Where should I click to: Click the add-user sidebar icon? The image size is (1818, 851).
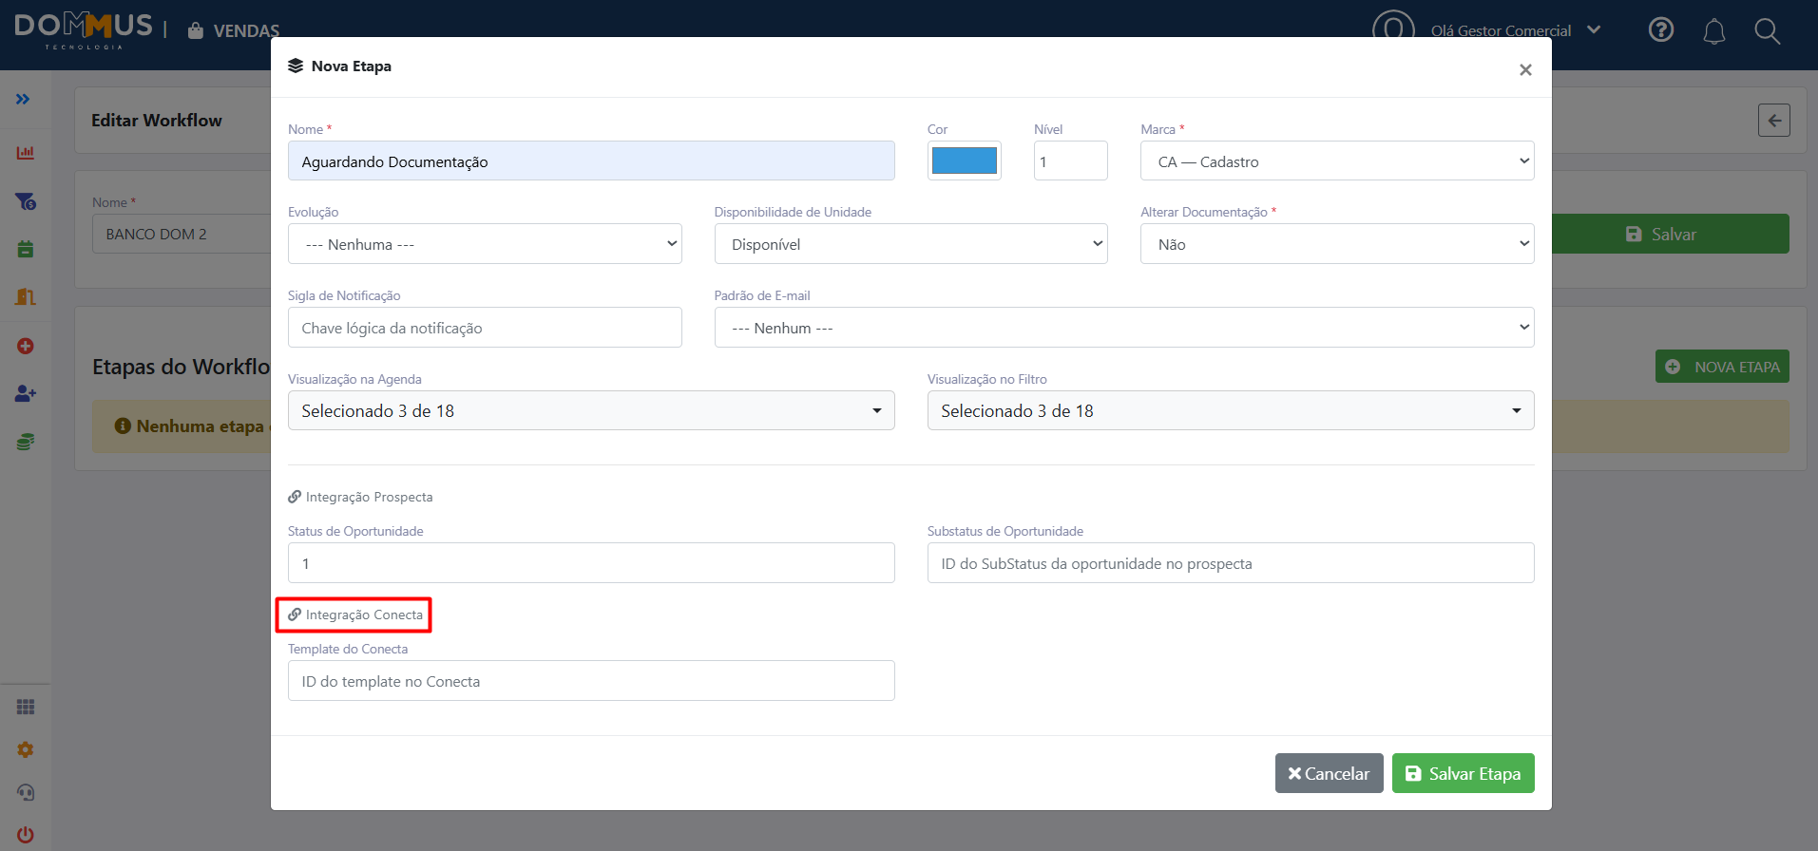click(26, 393)
